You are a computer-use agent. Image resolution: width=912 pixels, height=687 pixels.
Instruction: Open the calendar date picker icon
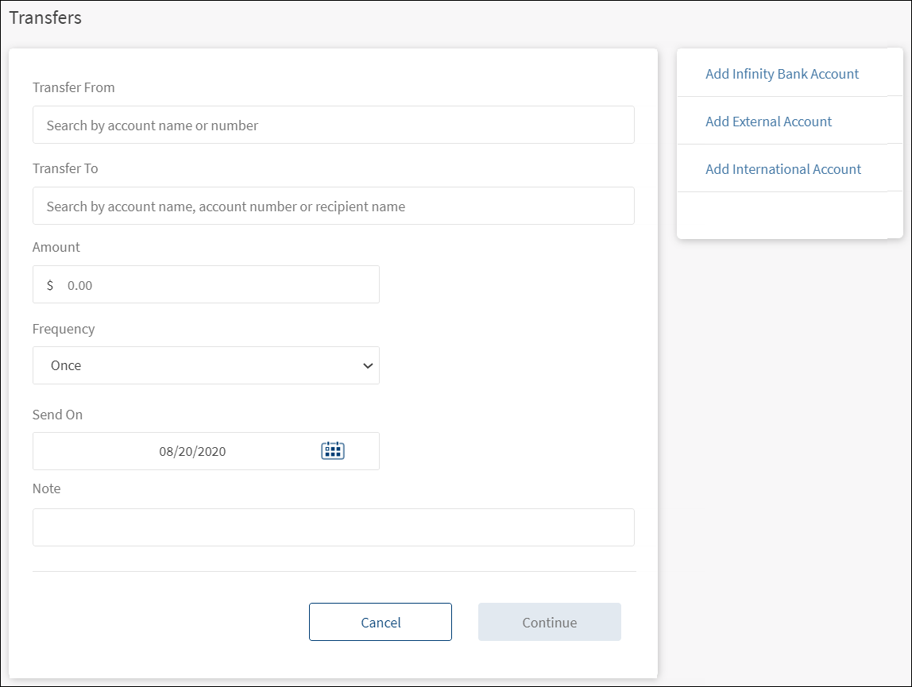(x=332, y=451)
